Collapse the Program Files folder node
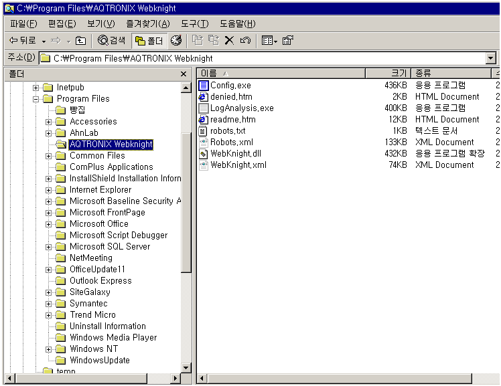The width and height of the screenshot is (501, 386). (x=35, y=99)
